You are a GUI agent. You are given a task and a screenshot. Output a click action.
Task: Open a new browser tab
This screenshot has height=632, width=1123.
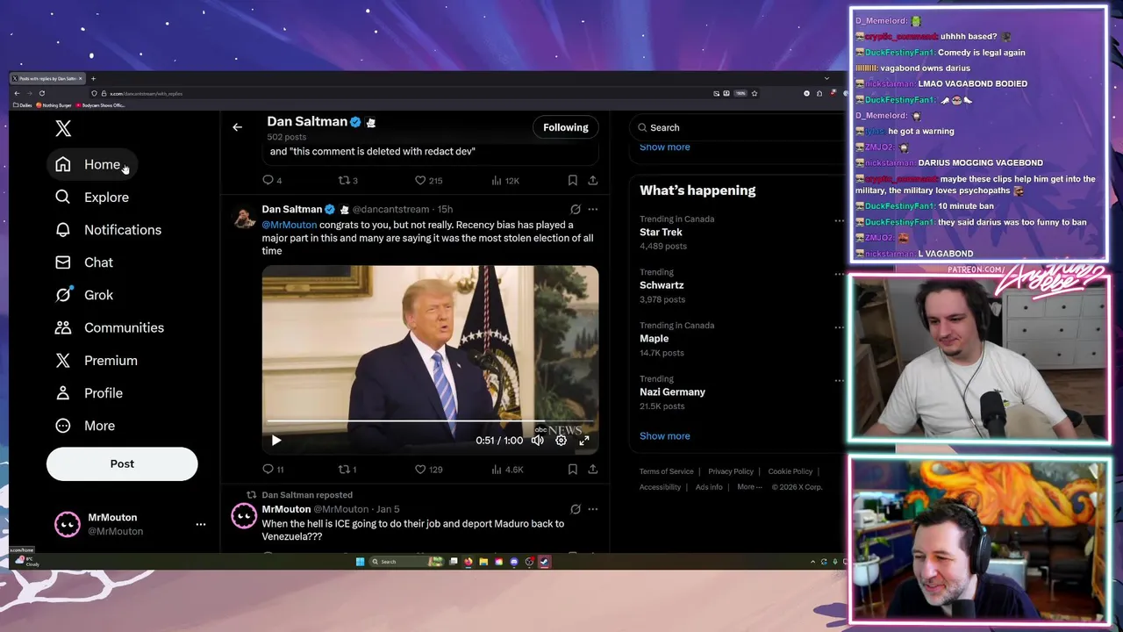[x=93, y=79]
